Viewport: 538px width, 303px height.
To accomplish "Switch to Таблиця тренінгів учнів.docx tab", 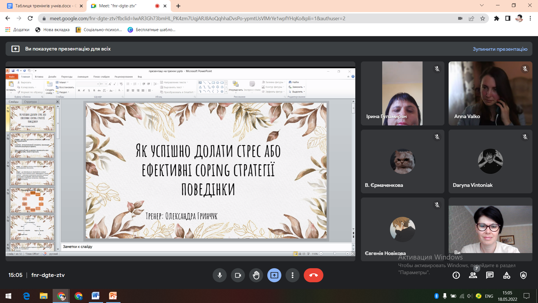I will click(x=43, y=6).
